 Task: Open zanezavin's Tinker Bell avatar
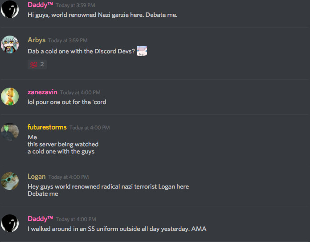(x=10, y=97)
